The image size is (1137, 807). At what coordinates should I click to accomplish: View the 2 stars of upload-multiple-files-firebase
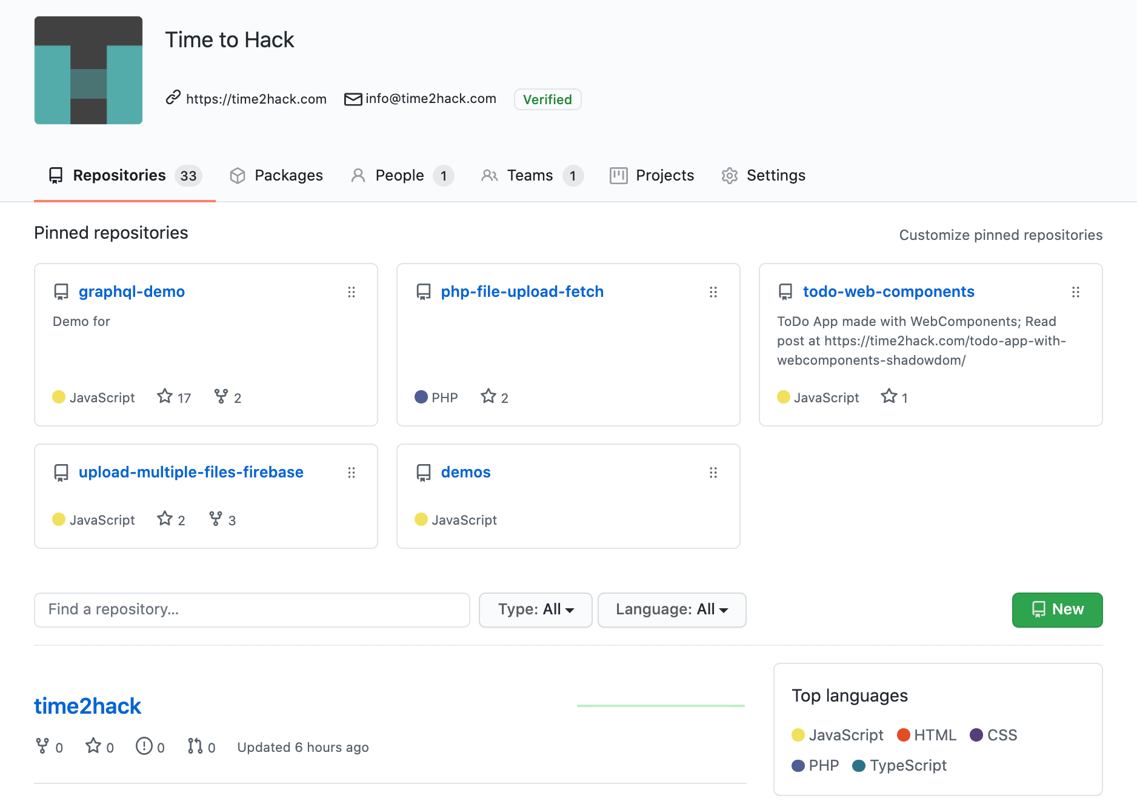tap(171, 519)
